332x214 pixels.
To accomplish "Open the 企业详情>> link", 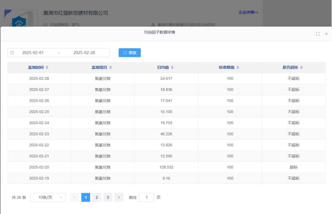I will tap(248, 12).
